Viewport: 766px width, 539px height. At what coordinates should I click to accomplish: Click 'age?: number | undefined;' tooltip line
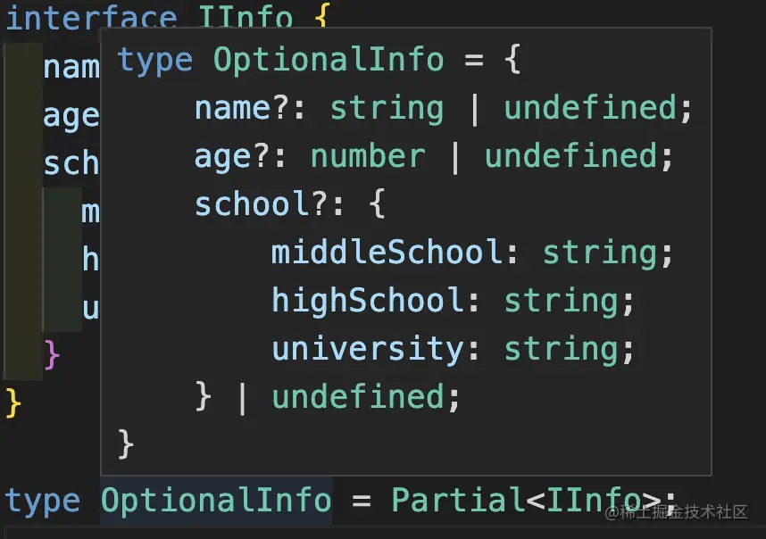coord(433,157)
